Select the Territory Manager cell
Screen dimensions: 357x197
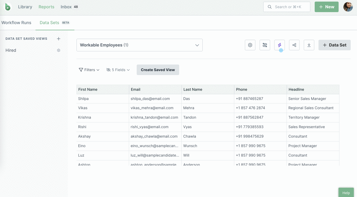tap(313, 117)
